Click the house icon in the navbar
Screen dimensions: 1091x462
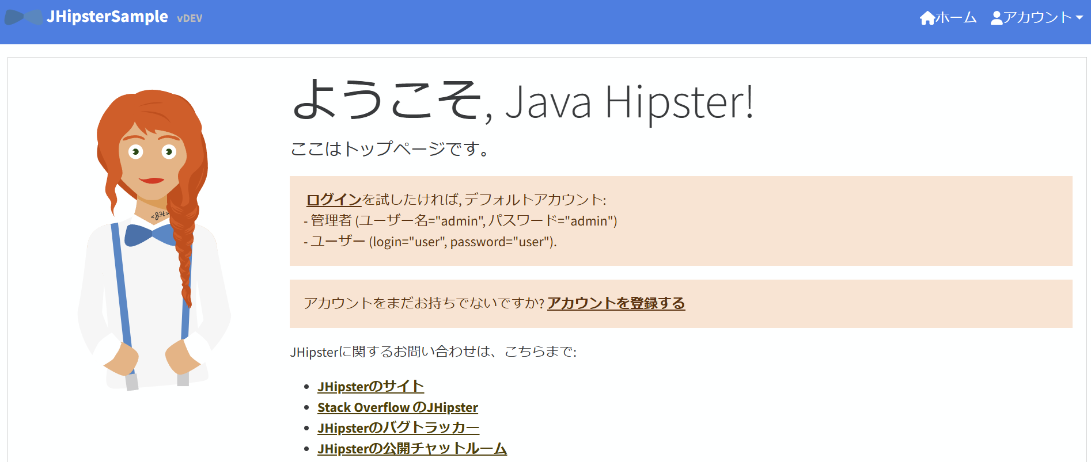pos(927,18)
